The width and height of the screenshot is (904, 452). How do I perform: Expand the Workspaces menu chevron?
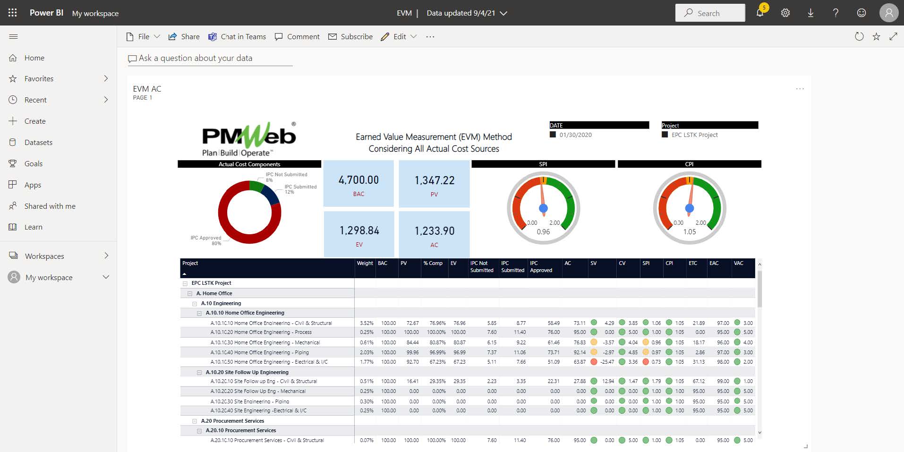tap(106, 256)
